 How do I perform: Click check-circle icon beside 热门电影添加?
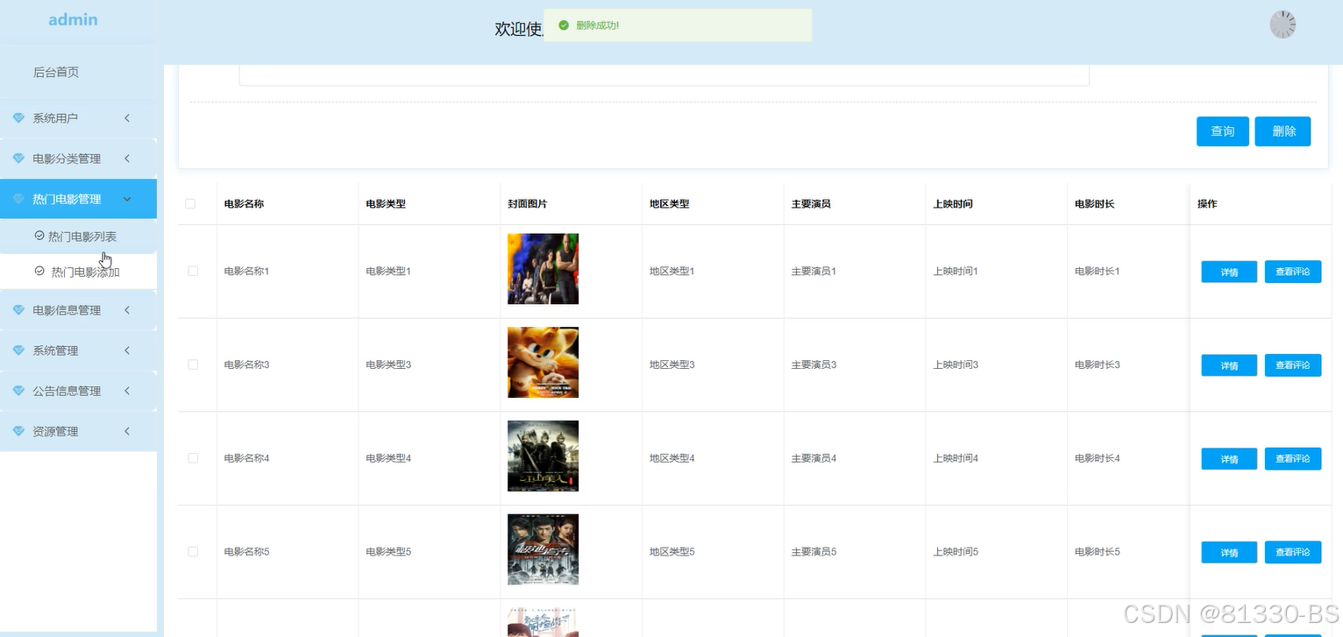[x=39, y=272]
